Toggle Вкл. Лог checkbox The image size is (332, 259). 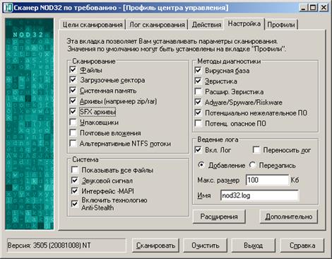point(198,150)
